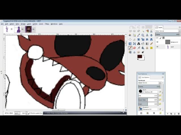Select the Clone stamp tool
This screenshot has width=181, height=135.
(x=147, y=48)
